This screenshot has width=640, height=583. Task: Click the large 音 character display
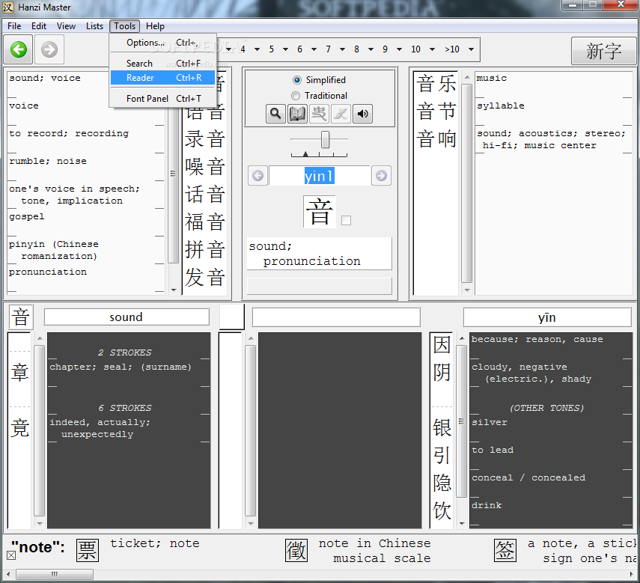coord(319,211)
